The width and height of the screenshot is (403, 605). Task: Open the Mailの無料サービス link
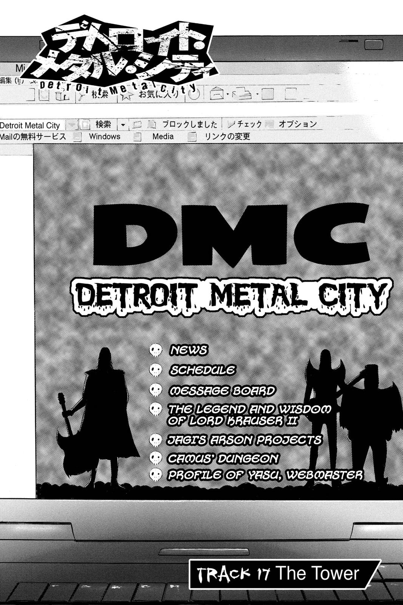33,137
